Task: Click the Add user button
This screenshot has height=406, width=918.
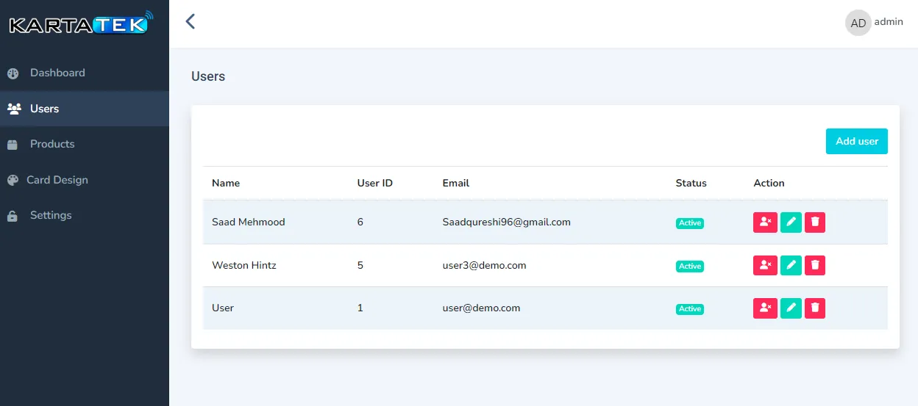Action: pos(856,141)
